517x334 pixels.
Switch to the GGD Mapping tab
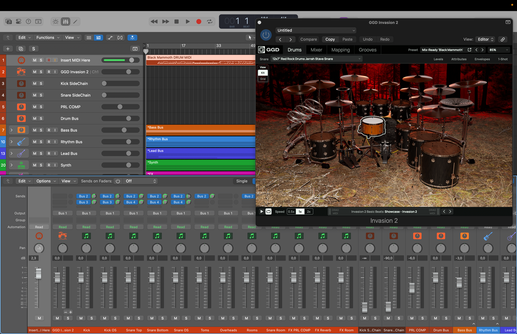[x=340, y=50]
